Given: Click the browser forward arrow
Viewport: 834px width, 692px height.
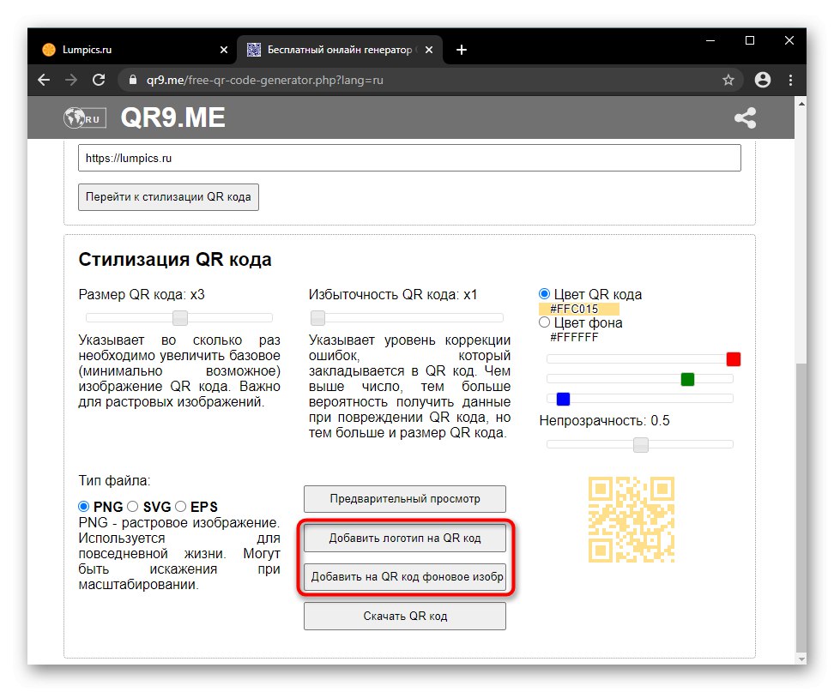Looking at the screenshot, I should click(x=71, y=81).
